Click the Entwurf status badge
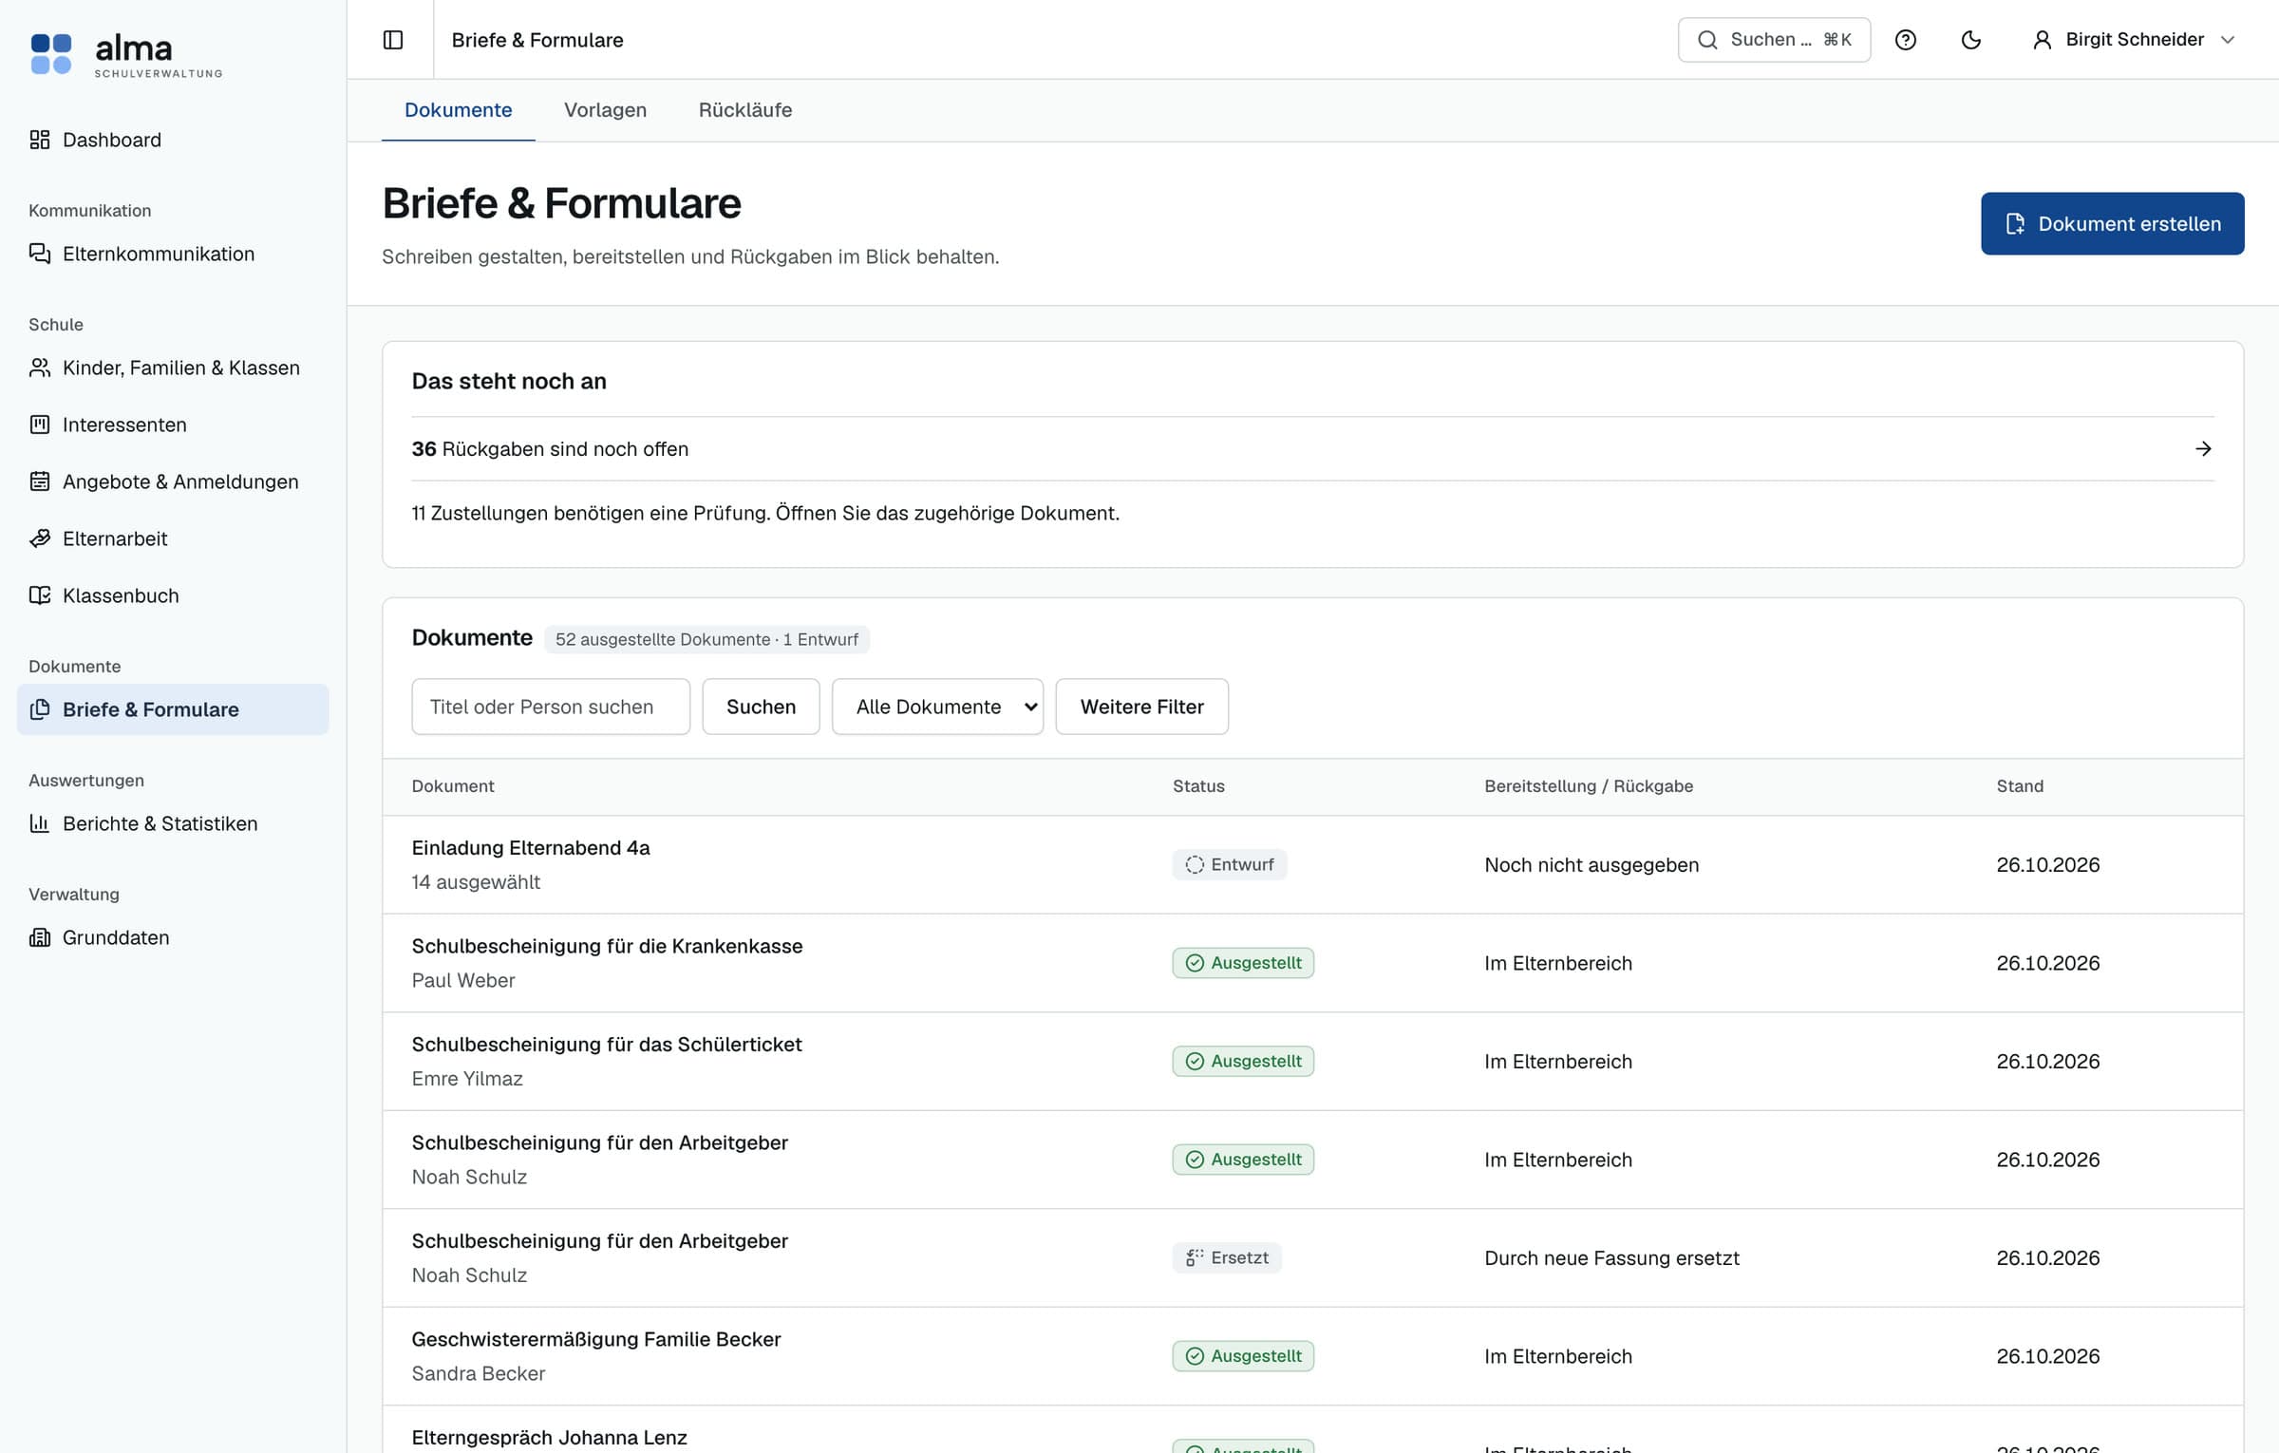The width and height of the screenshot is (2279, 1453). pyautogui.click(x=1229, y=864)
